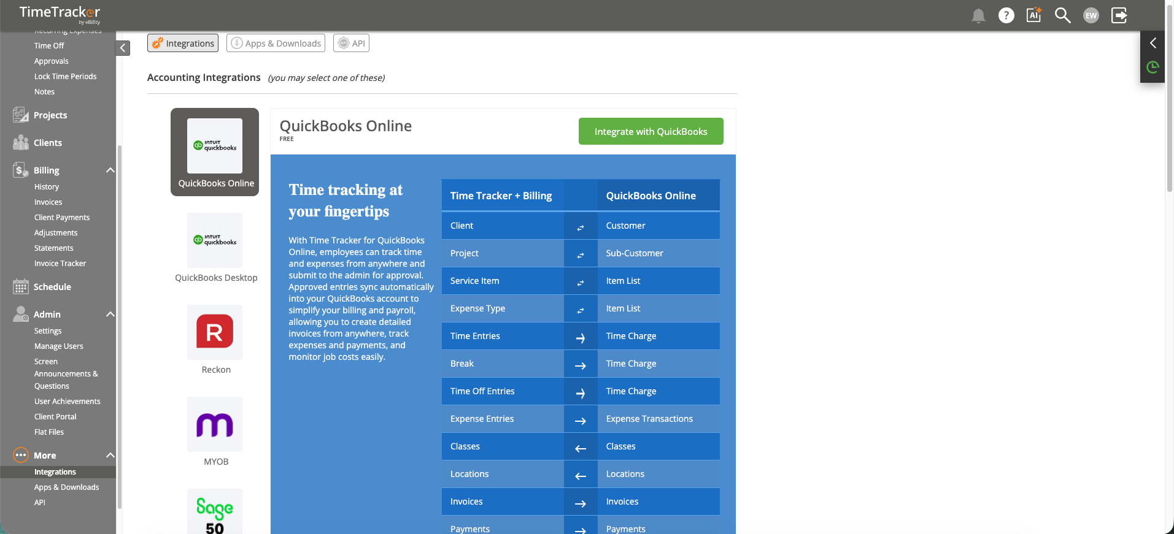Open the EW user avatar menu
Viewport: 1174px width, 534px height.
click(x=1091, y=15)
